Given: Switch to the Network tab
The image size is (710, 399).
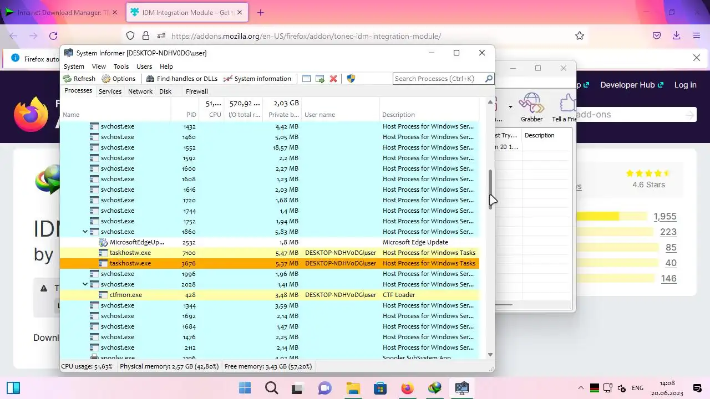Looking at the screenshot, I should (140, 91).
